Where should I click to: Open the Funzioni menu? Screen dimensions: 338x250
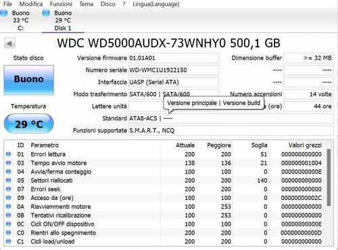click(x=61, y=4)
